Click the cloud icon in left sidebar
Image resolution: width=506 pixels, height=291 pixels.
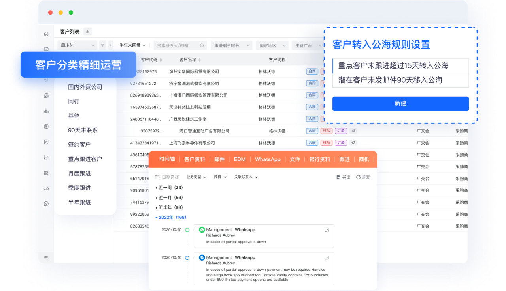pos(46,188)
